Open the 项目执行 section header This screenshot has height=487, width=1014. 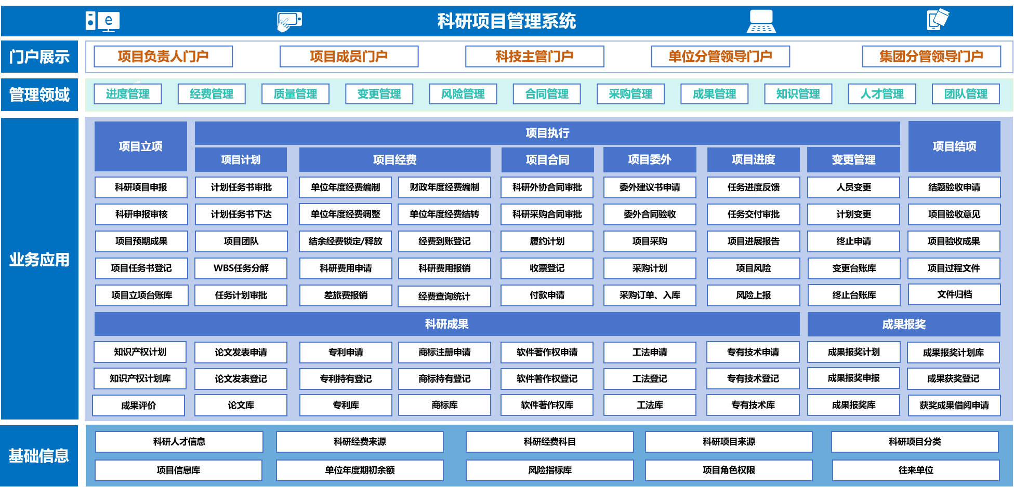point(547,133)
